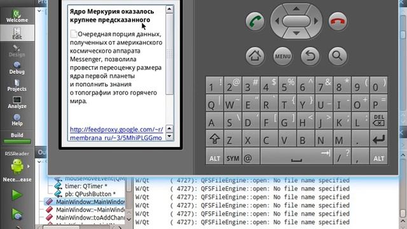
Task: Expand the target selector arrow beside Android icon
Action: (28, 166)
